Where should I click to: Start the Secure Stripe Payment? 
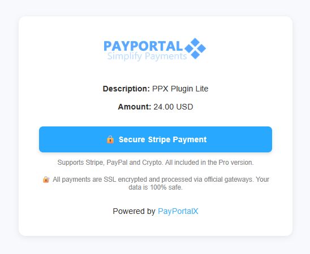pyautogui.click(x=156, y=139)
